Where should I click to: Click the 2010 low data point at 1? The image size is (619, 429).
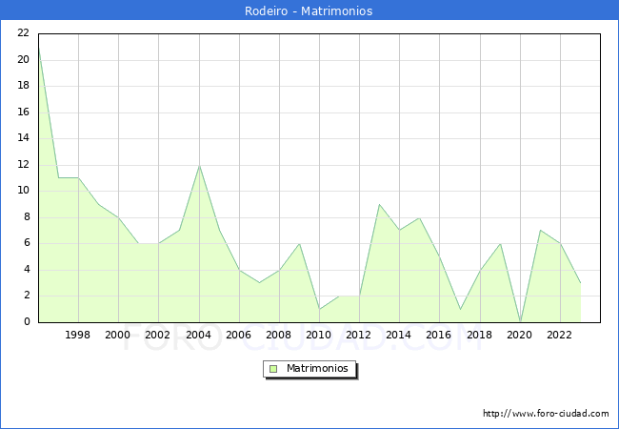[319, 309]
